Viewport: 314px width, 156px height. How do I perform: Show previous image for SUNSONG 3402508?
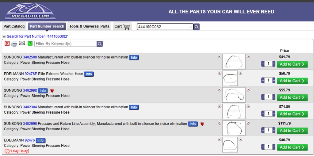(220, 57)
